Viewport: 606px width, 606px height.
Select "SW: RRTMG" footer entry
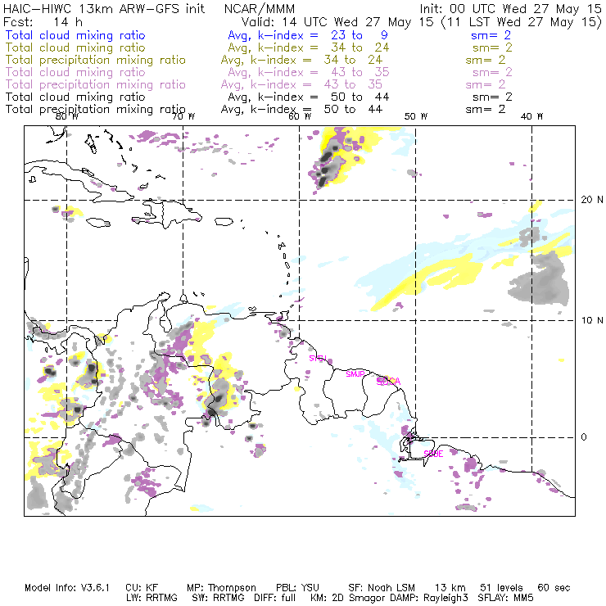click(x=218, y=598)
